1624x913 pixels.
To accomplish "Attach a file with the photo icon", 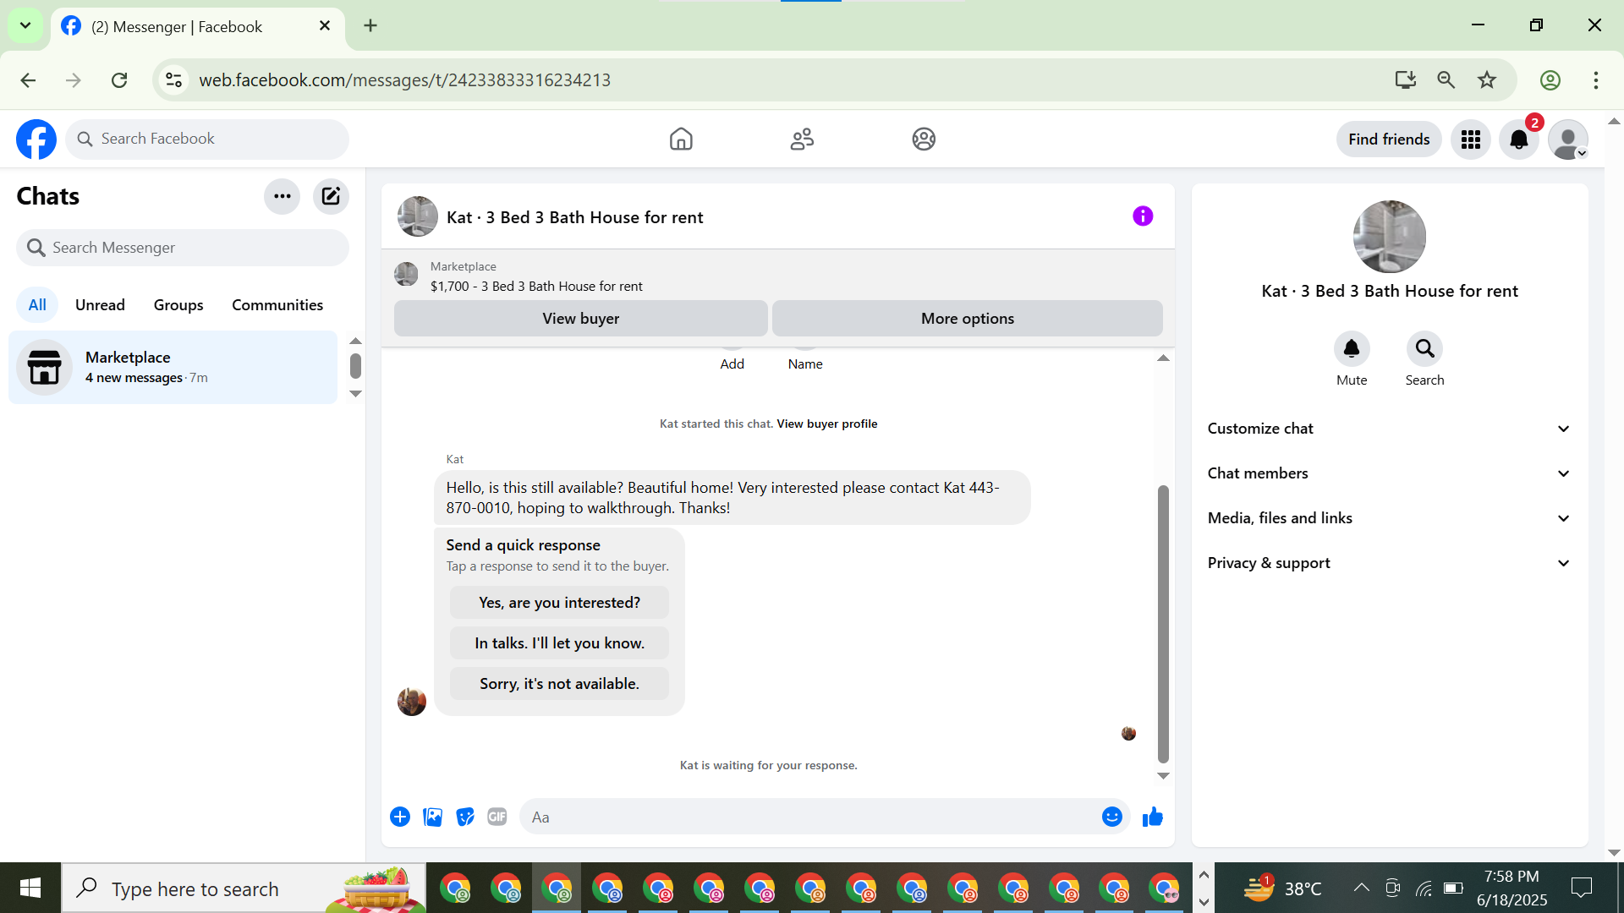I will tap(432, 817).
